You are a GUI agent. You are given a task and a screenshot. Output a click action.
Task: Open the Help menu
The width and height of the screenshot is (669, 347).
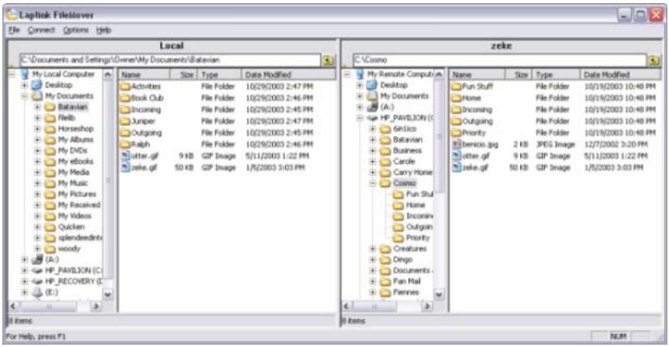pyautogui.click(x=103, y=30)
